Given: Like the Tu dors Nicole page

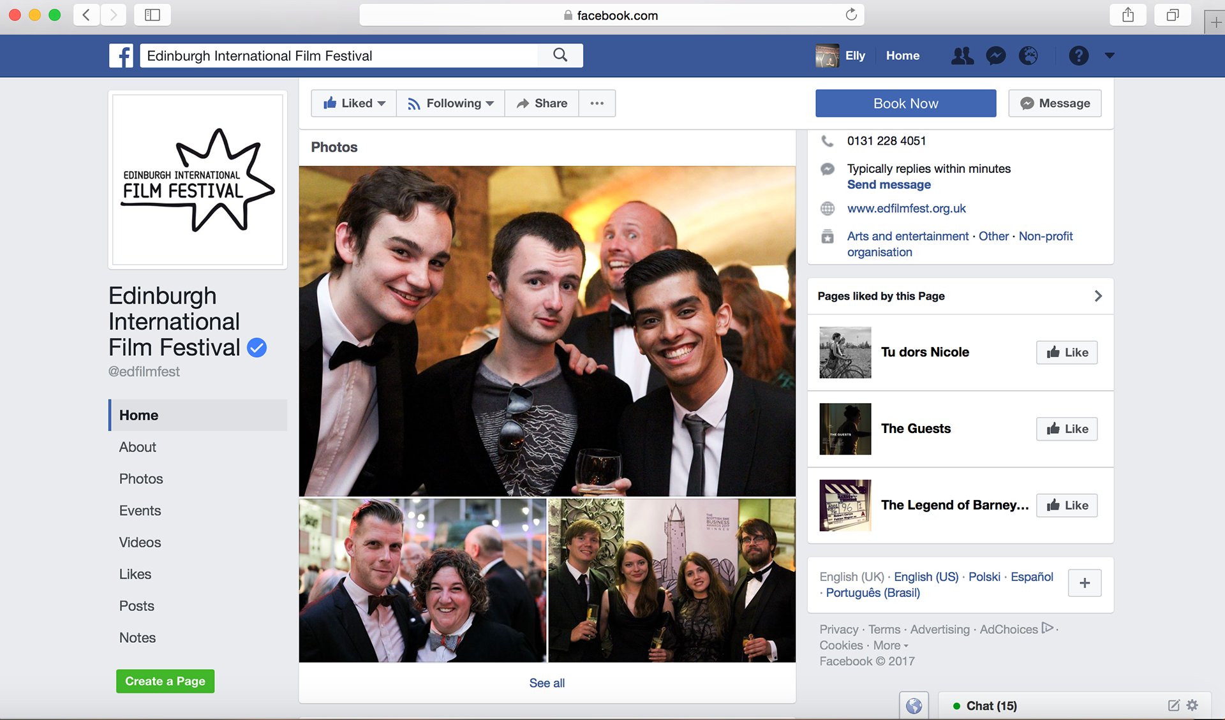Looking at the screenshot, I should tap(1067, 353).
